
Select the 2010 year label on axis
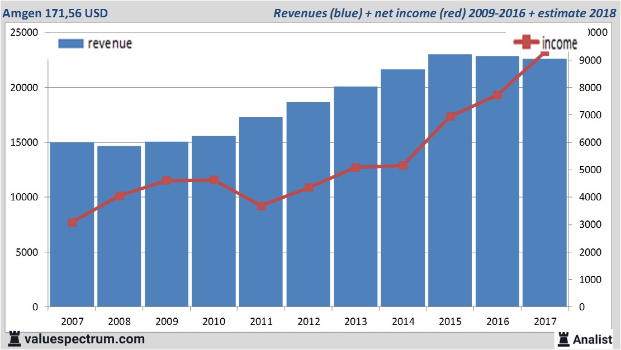[214, 322]
